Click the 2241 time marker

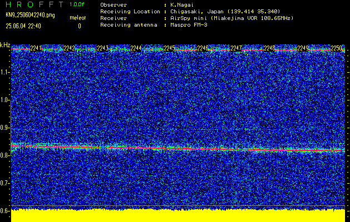point(36,48)
